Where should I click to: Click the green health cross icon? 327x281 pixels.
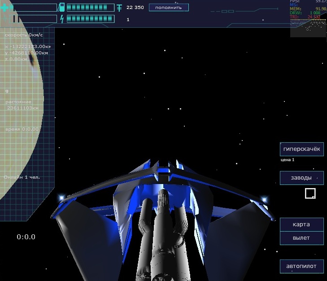(4, 8)
